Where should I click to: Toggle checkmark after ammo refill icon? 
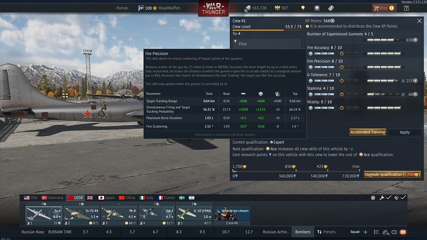[403, 198]
